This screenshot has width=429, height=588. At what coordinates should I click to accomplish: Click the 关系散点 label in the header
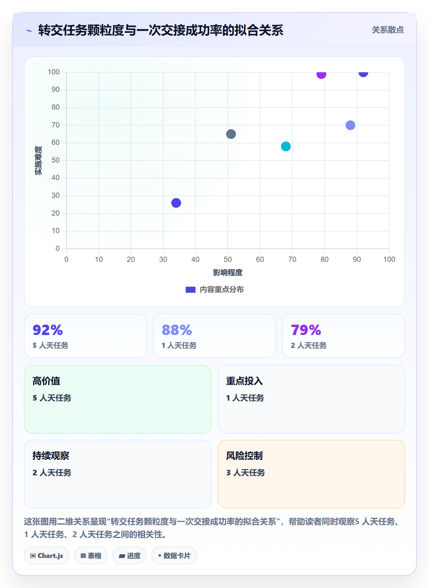click(x=388, y=30)
